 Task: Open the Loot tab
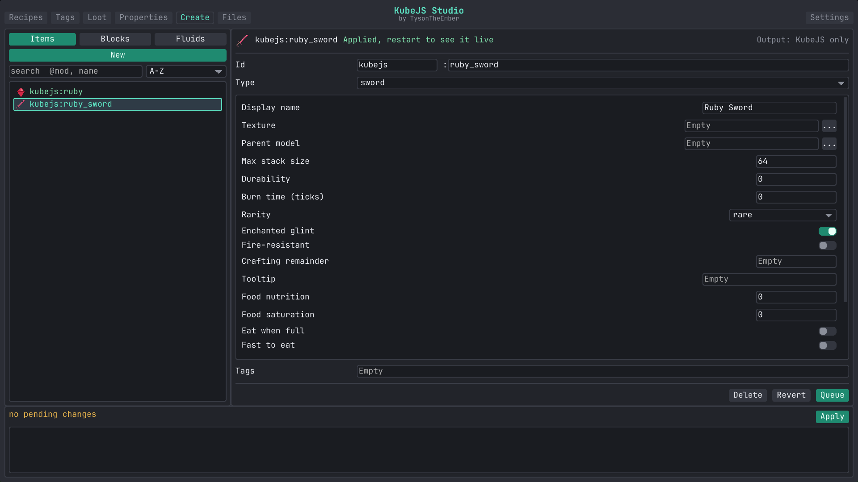point(97,17)
